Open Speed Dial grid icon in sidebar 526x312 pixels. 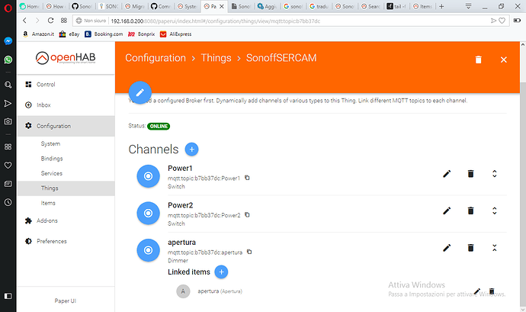pyautogui.click(x=8, y=146)
